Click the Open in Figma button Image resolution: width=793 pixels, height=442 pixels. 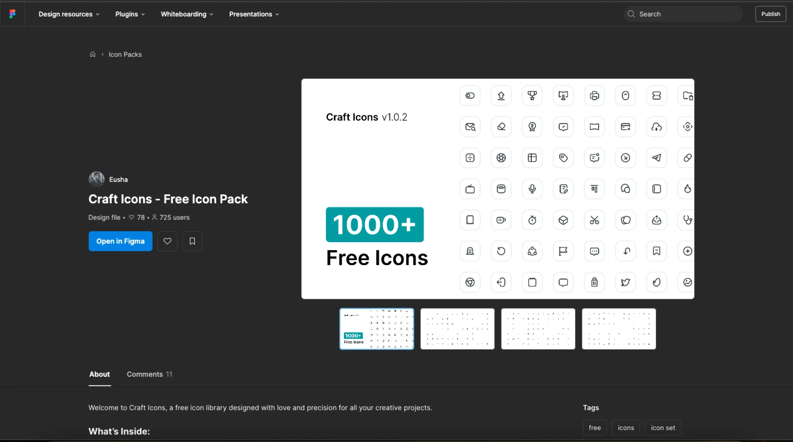(x=120, y=241)
